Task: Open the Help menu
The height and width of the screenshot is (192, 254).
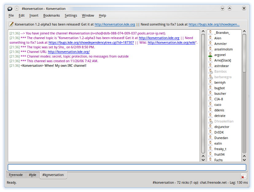Action: (102, 15)
